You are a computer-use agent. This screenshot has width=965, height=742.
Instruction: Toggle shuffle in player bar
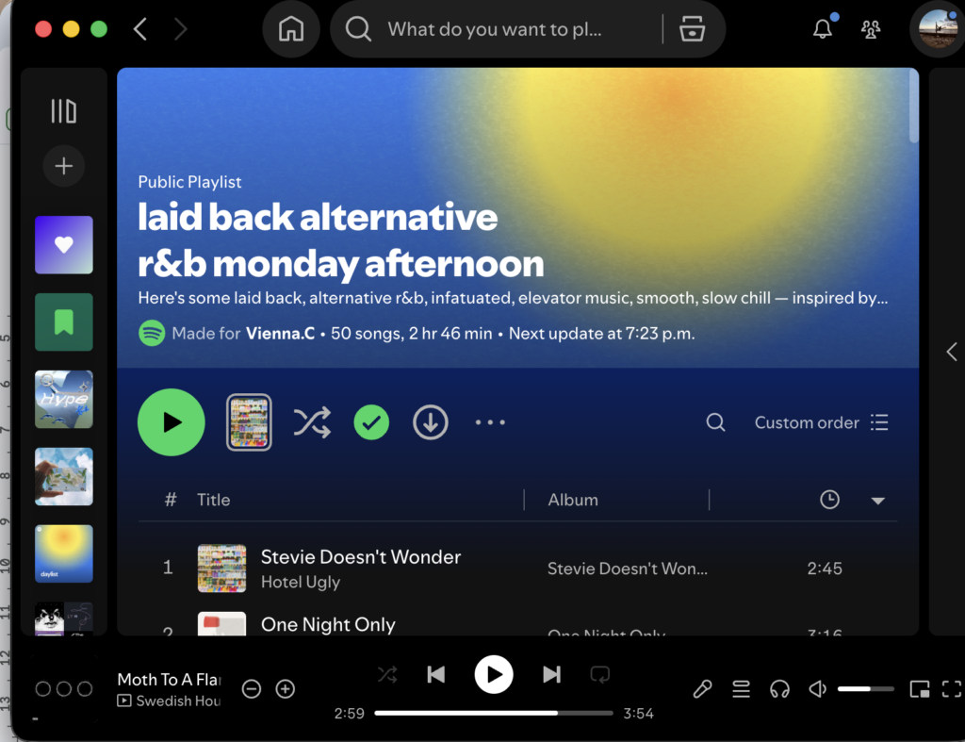click(387, 674)
